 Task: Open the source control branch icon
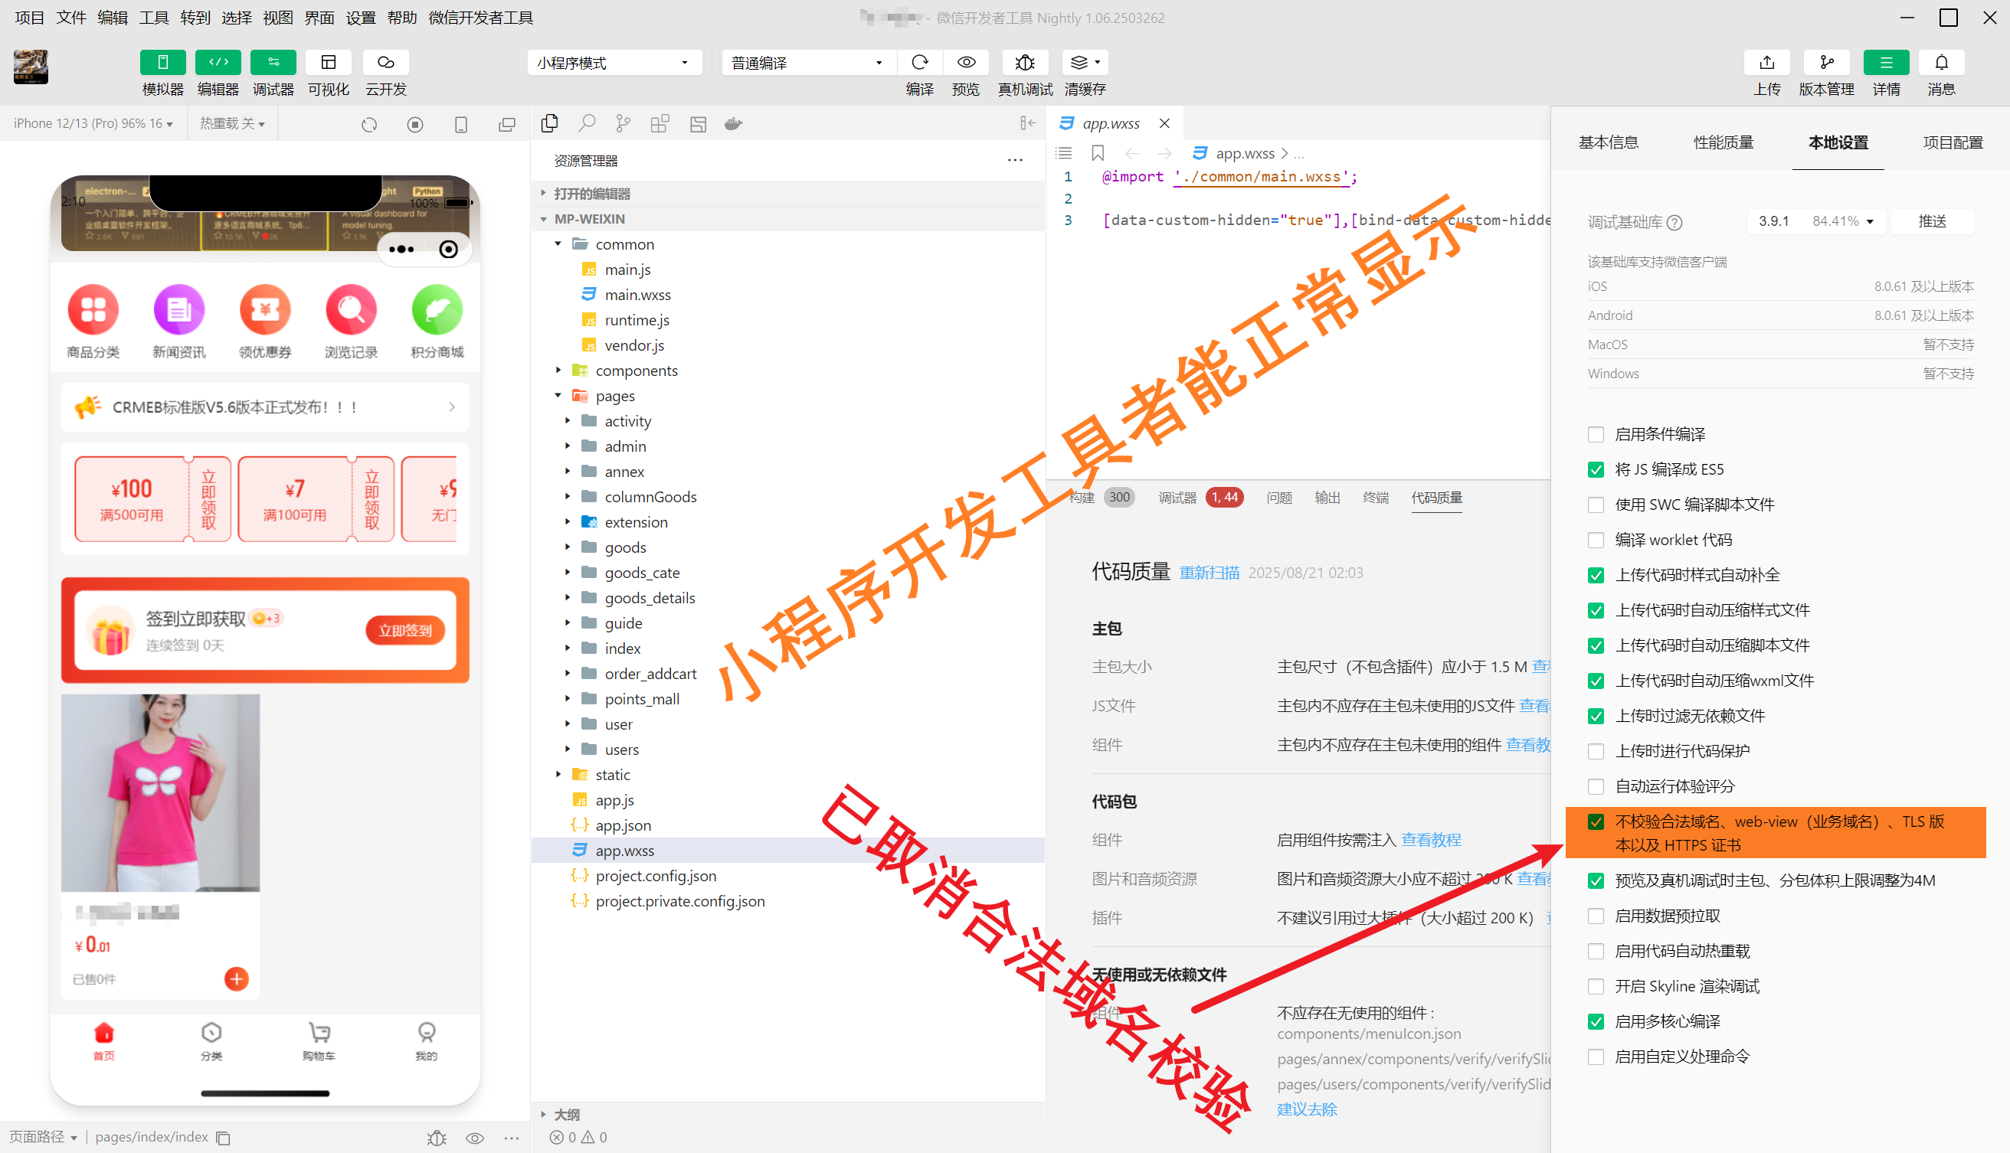pyautogui.click(x=624, y=123)
